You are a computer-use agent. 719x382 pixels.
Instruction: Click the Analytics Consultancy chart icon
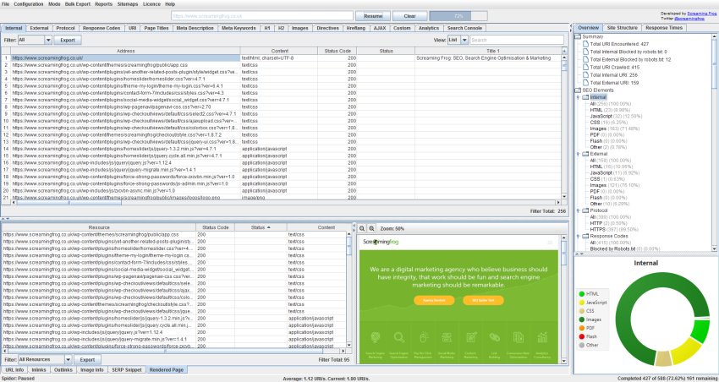coord(542,337)
